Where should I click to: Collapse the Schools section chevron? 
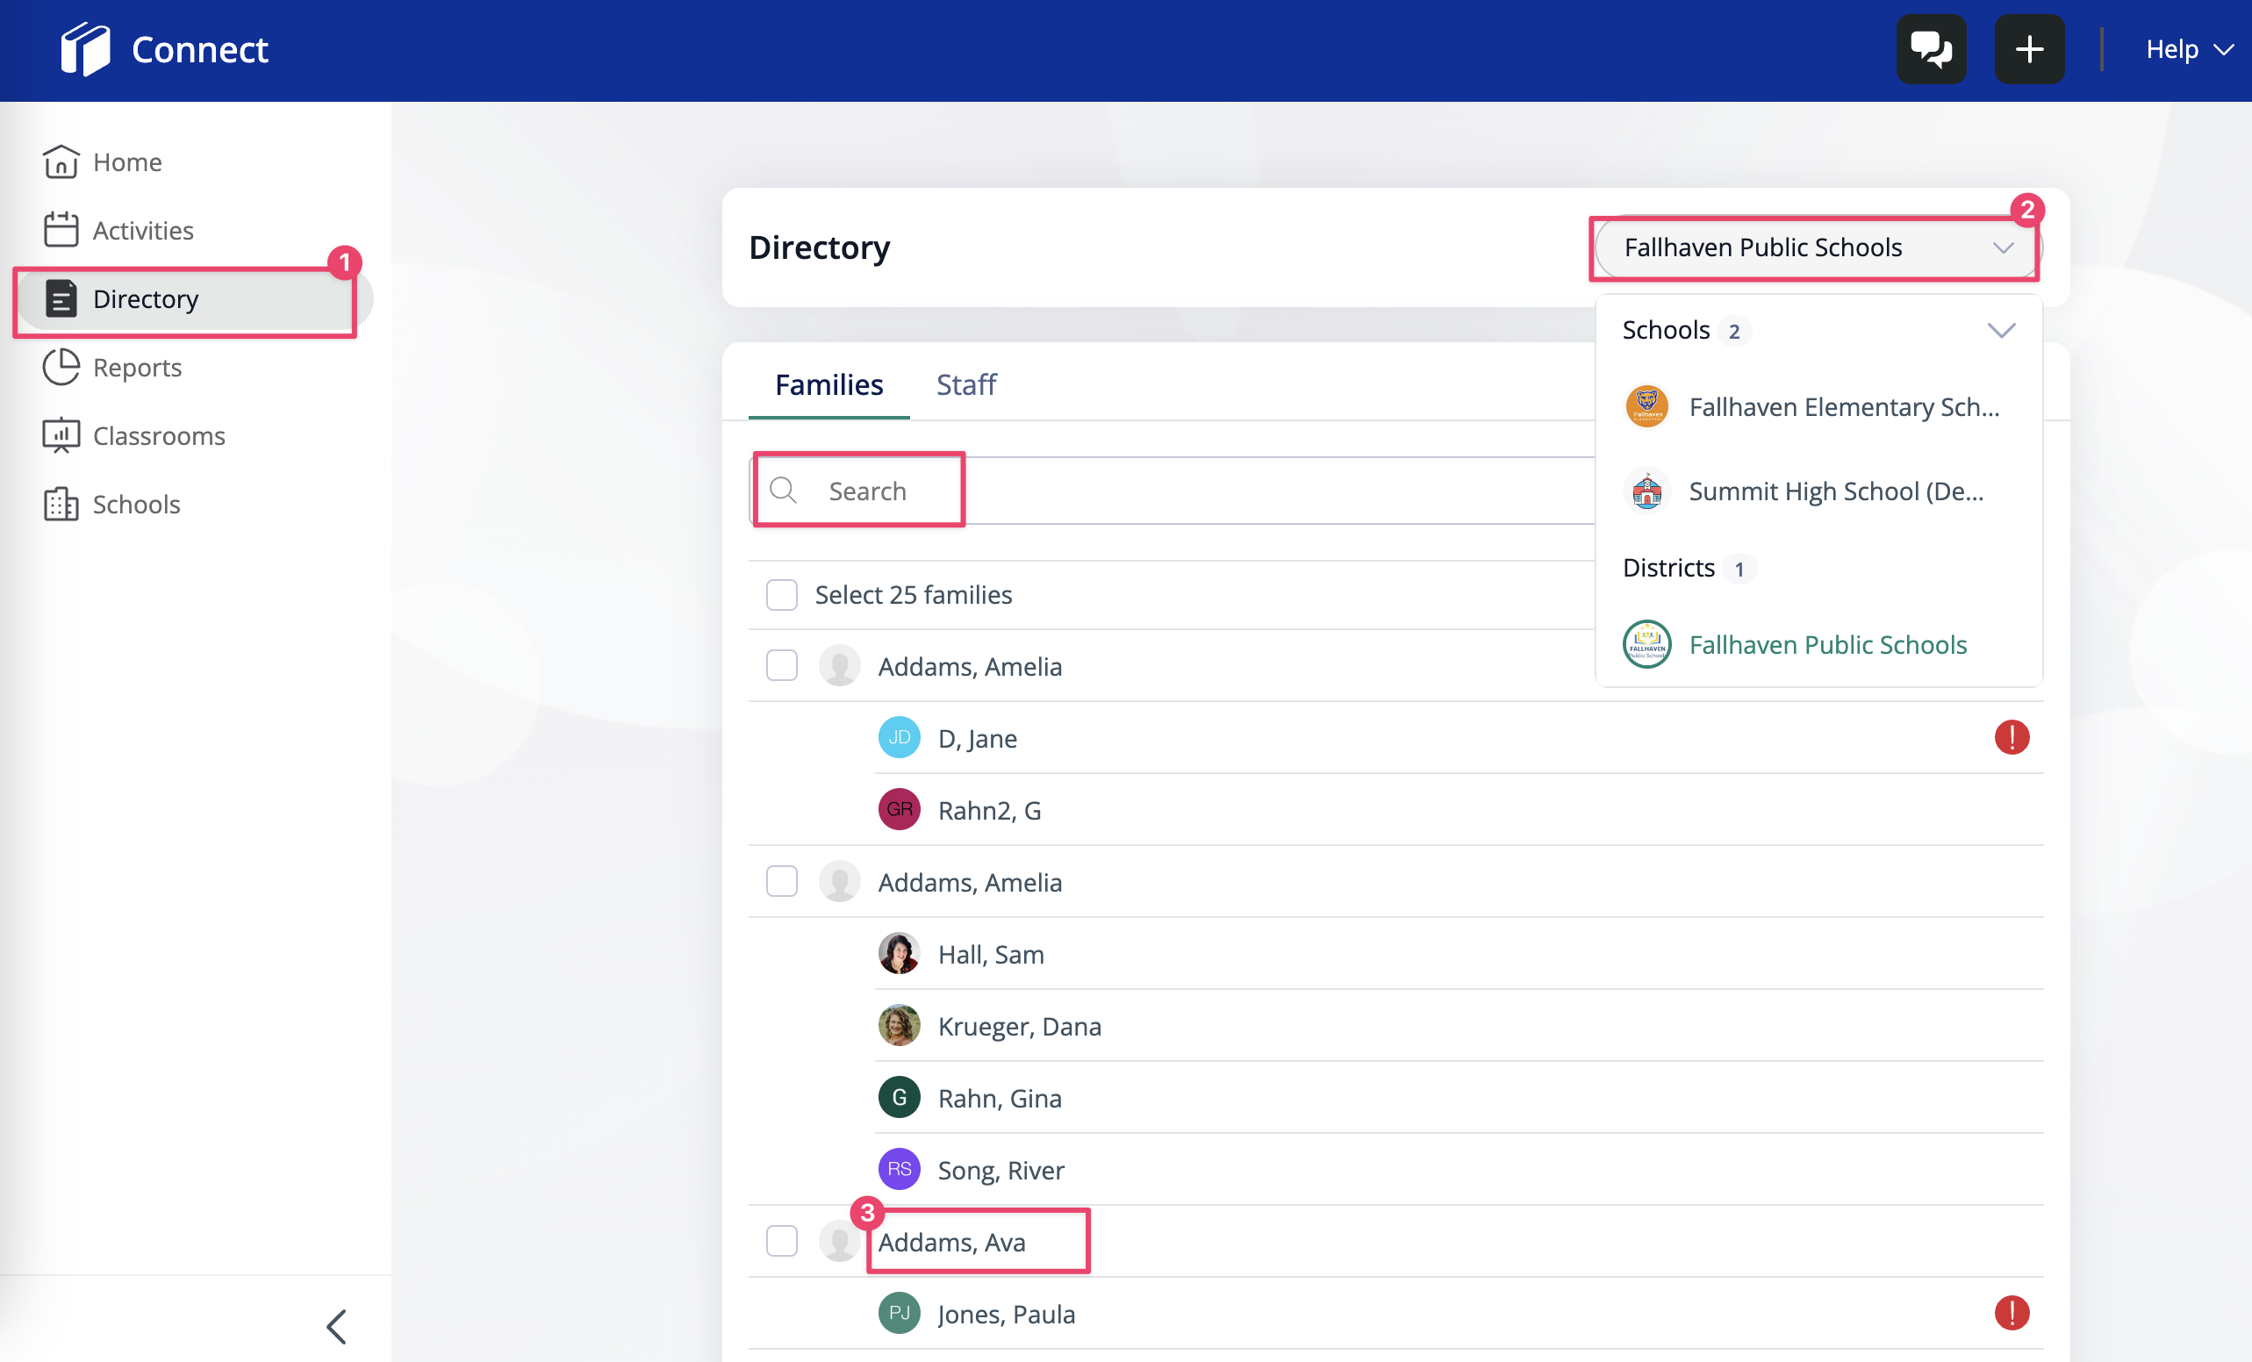coord(2002,330)
